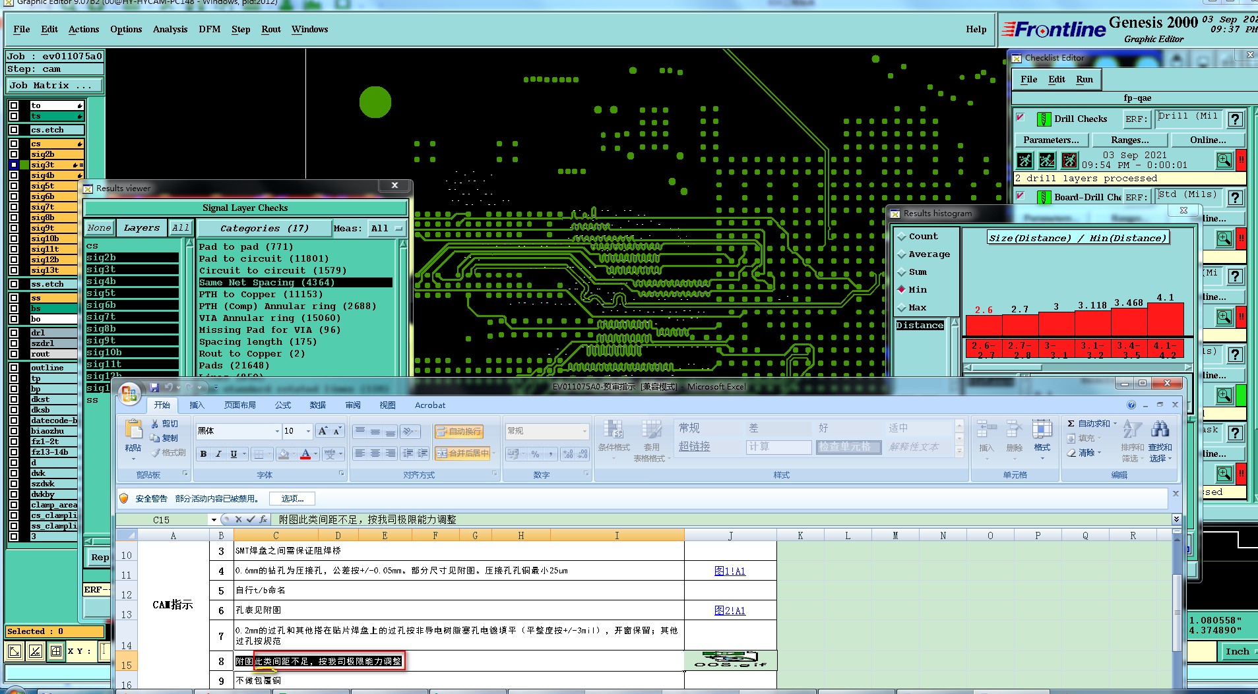Select the Count radio option in histogram
1258x694 pixels.
click(x=901, y=237)
